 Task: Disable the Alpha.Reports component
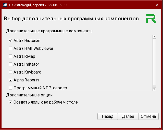pos(10,80)
